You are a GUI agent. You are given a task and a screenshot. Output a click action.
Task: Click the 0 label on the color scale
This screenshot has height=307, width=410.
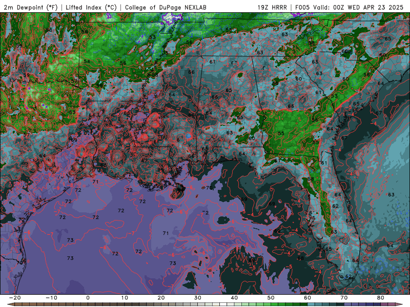point(88,298)
